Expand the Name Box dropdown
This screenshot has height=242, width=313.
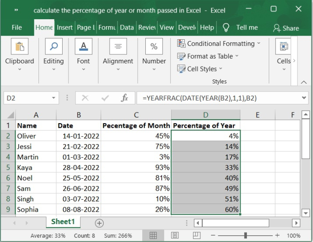coord(54,98)
